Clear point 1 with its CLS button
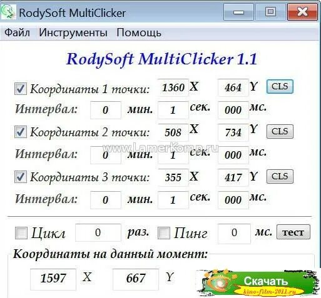Viewport: 321px width, 298px height. tap(280, 86)
